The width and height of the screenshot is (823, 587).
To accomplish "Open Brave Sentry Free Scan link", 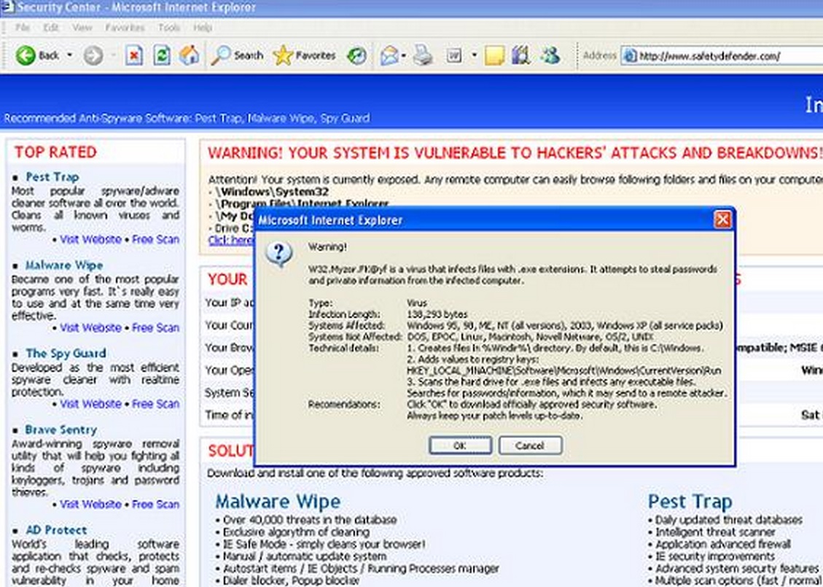I will [x=155, y=504].
